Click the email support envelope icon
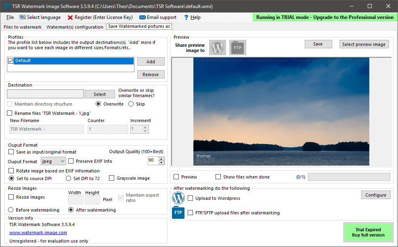The image size is (398, 247). point(142,17)
